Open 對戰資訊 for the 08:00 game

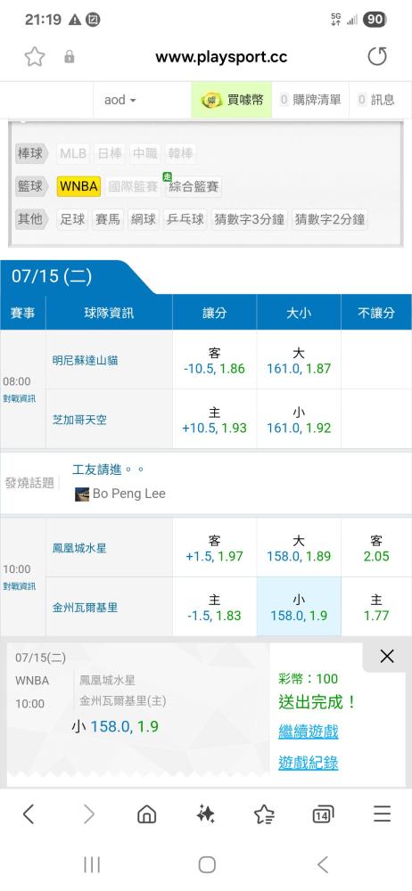pyautogui.click(x=19, y=398)
